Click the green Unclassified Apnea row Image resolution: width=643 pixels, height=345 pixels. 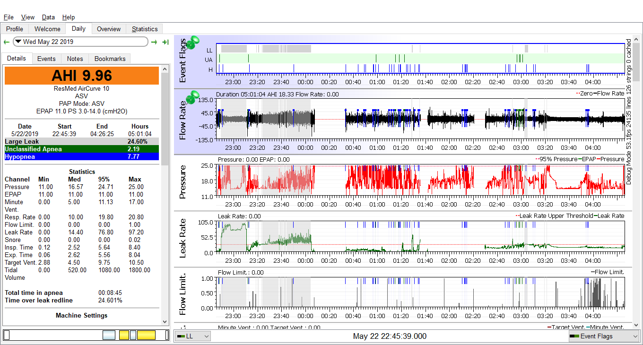(82, 149)
